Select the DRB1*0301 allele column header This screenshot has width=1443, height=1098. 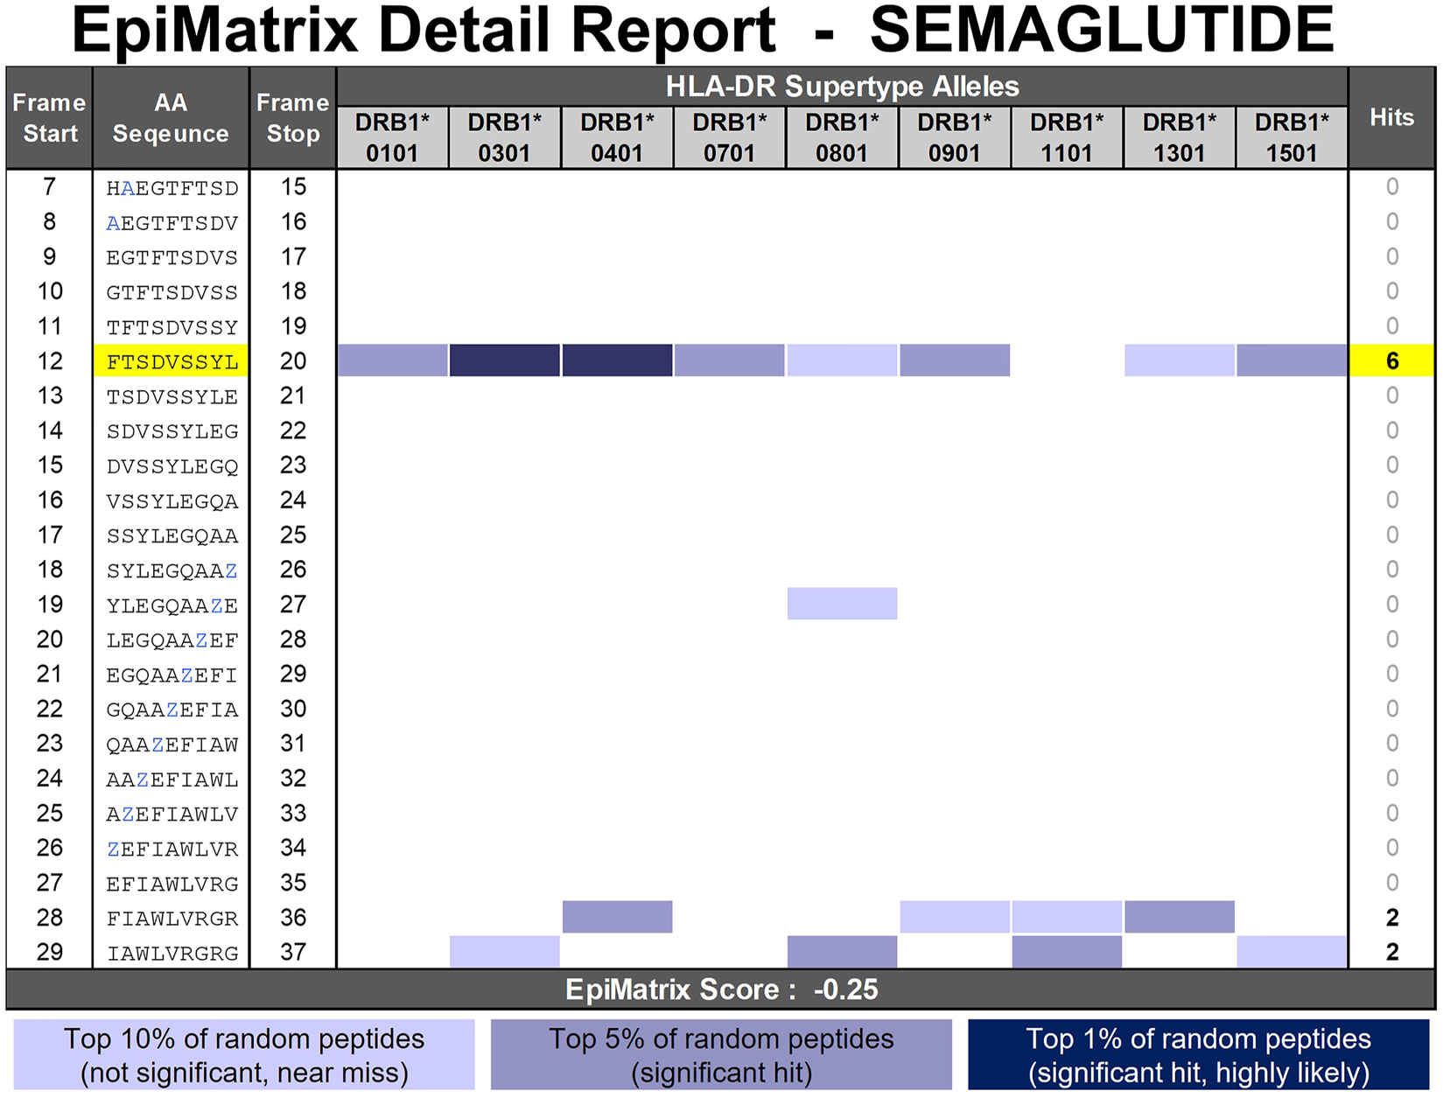pyautogui.click(x=504, y=137)
